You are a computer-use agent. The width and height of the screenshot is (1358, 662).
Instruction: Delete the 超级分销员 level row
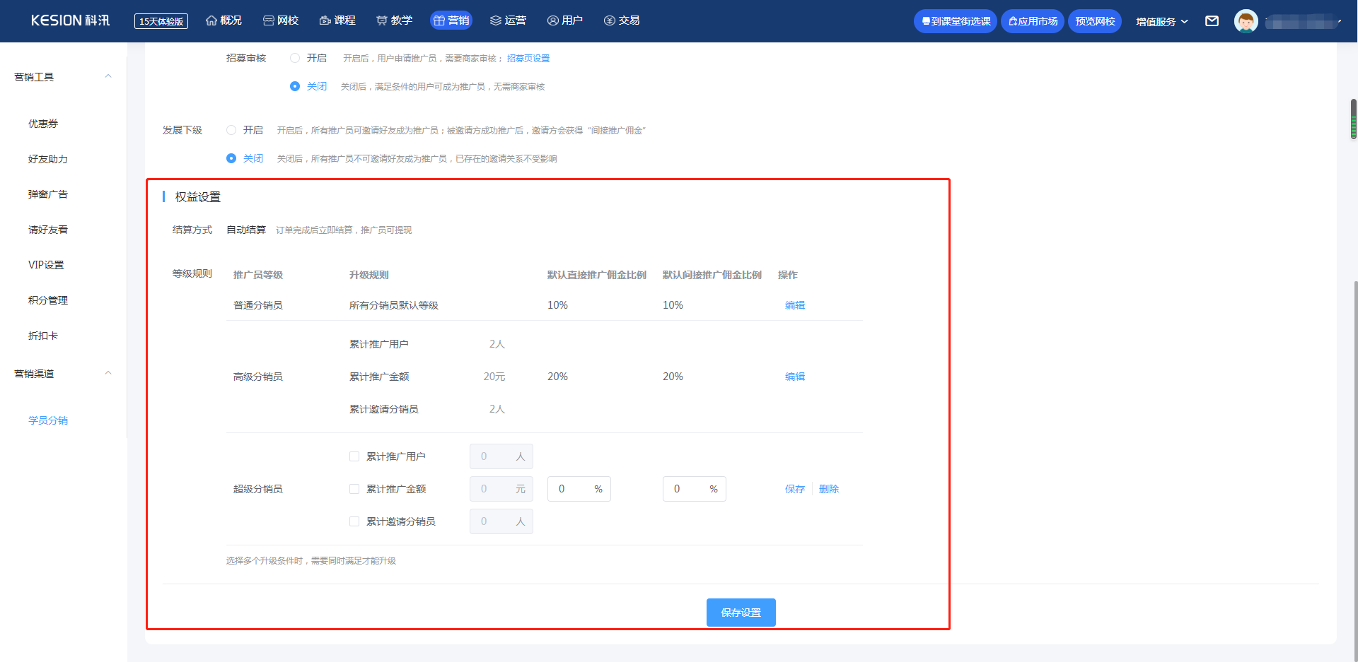click(829, 489)
